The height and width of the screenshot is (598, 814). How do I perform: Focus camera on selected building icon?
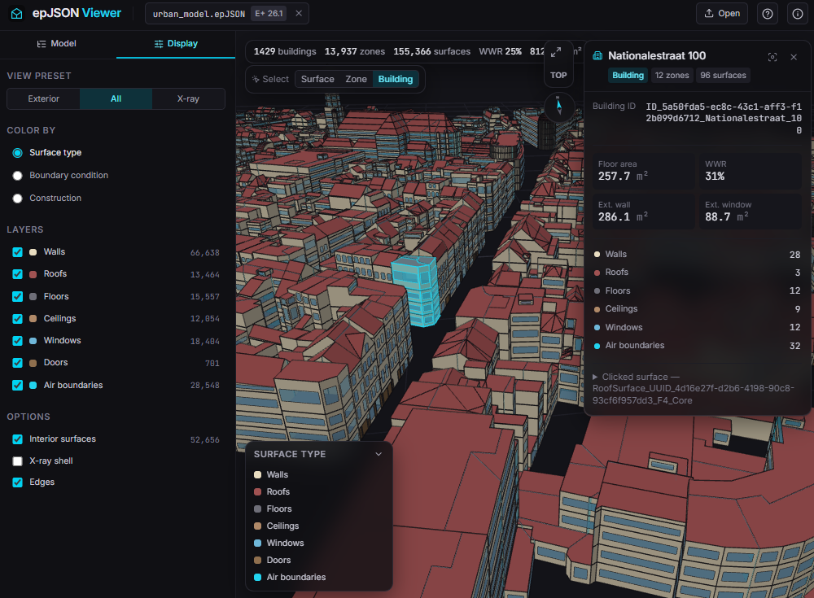pos(772,57)
